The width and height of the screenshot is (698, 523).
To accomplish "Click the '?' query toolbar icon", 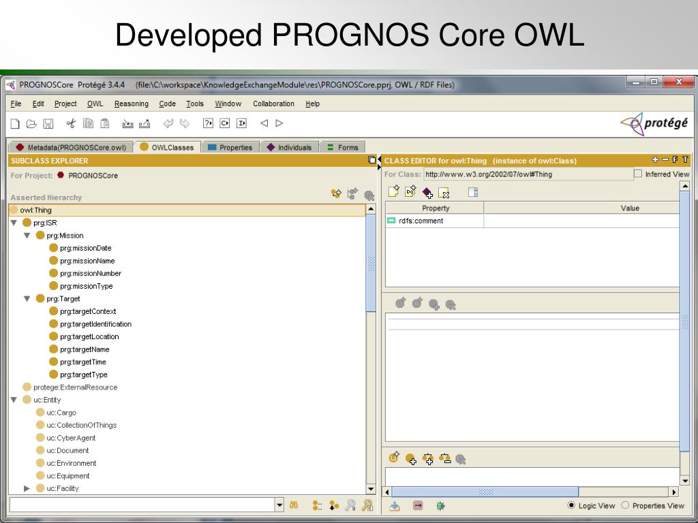I will [x=208, y=123].
